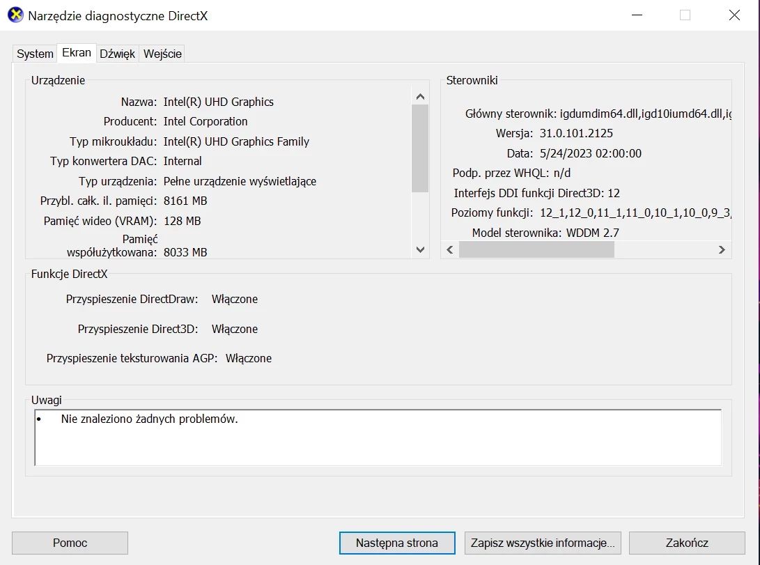The image size is (760, 565).
Task: Click the 128 MB VRAM value
Action: click(x=183, y=221)
